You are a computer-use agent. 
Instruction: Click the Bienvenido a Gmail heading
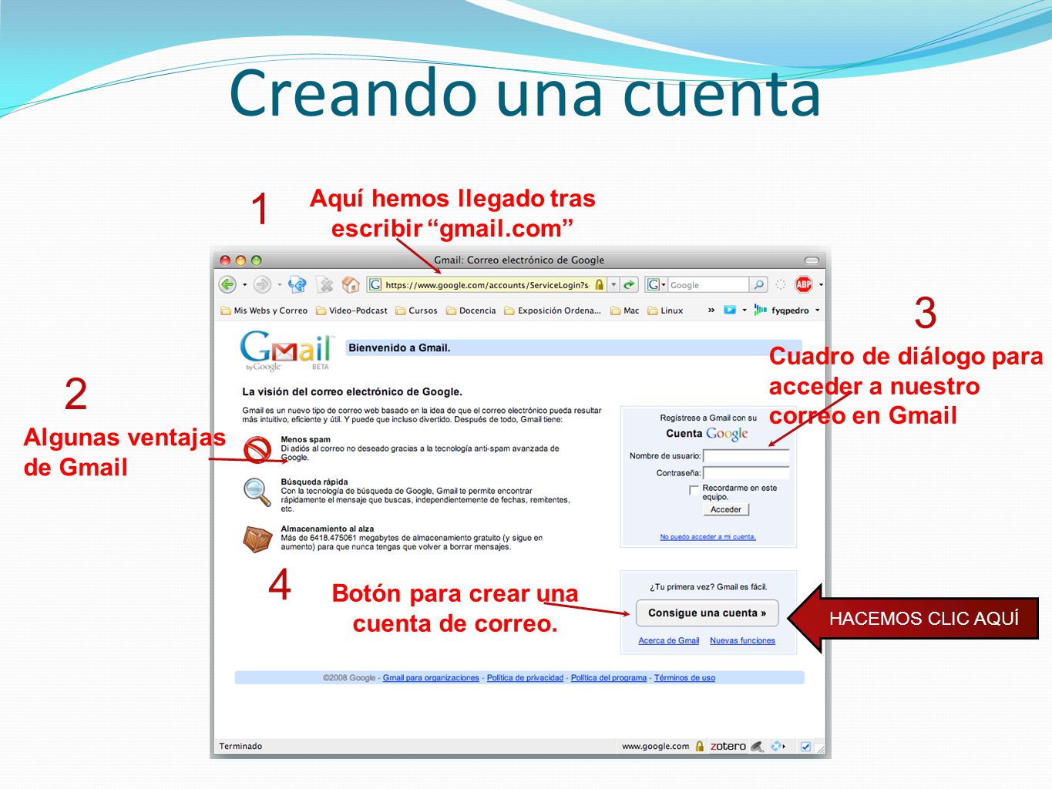399,348
